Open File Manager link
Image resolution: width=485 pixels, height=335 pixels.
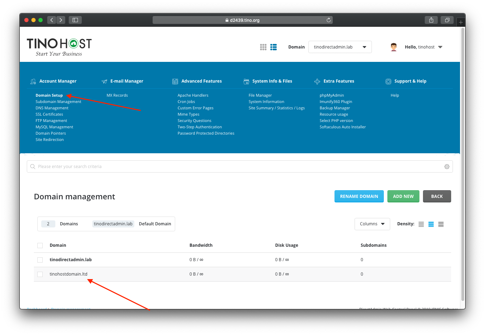[x=260, y=95]
